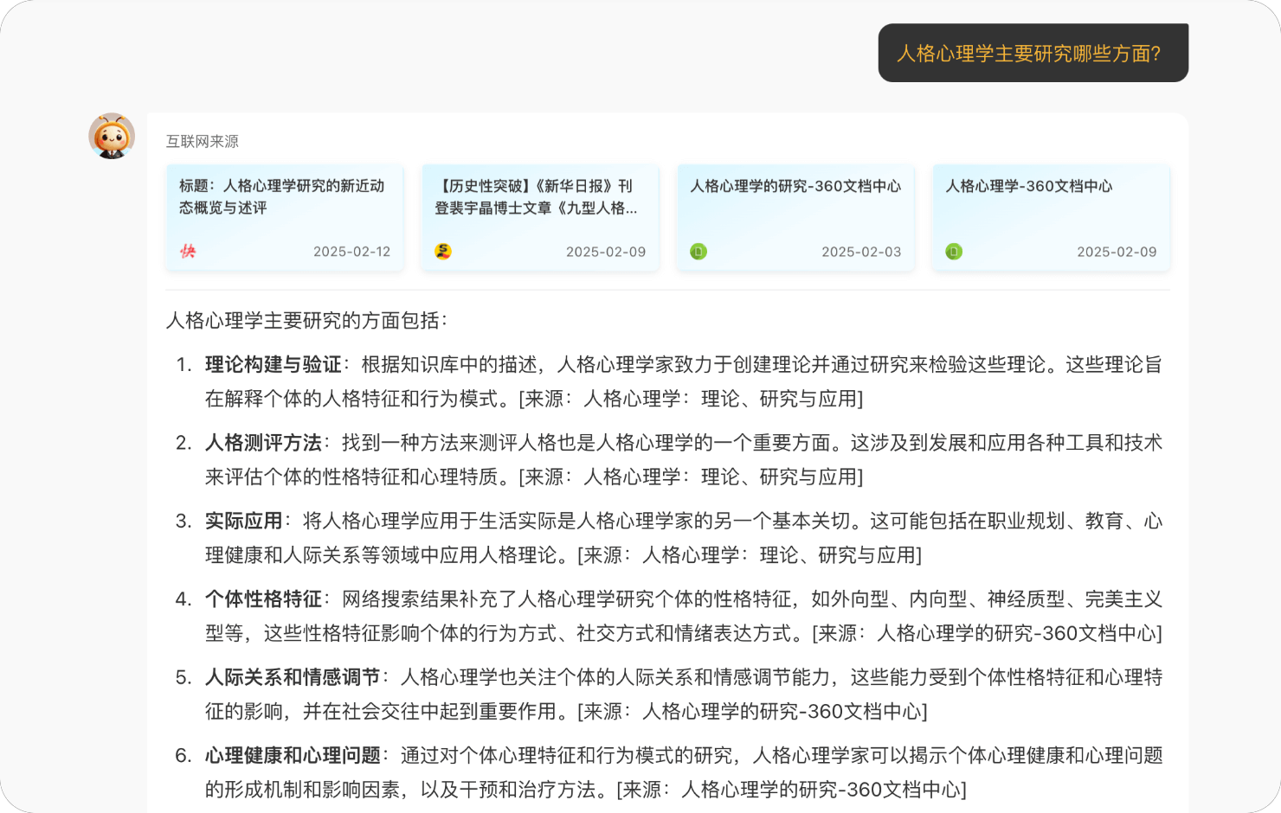Click the 互联网来源 label

(203, 141)
